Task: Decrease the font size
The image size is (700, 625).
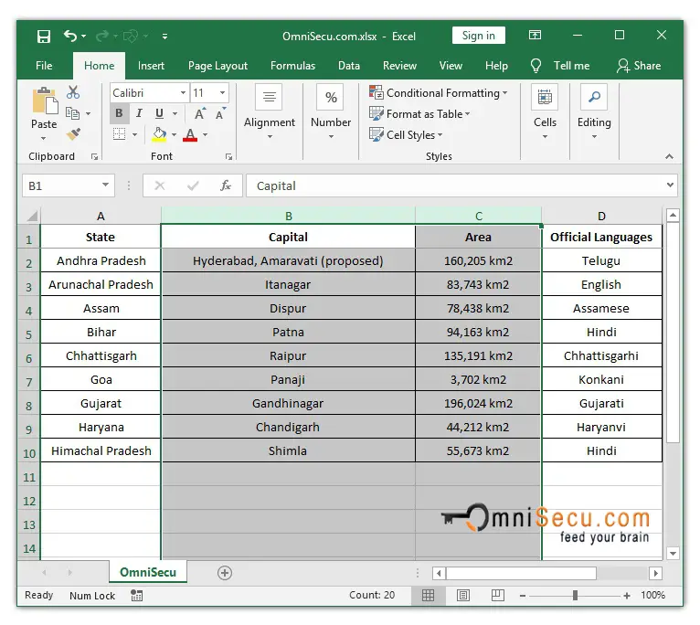Action: pos(220,114)
